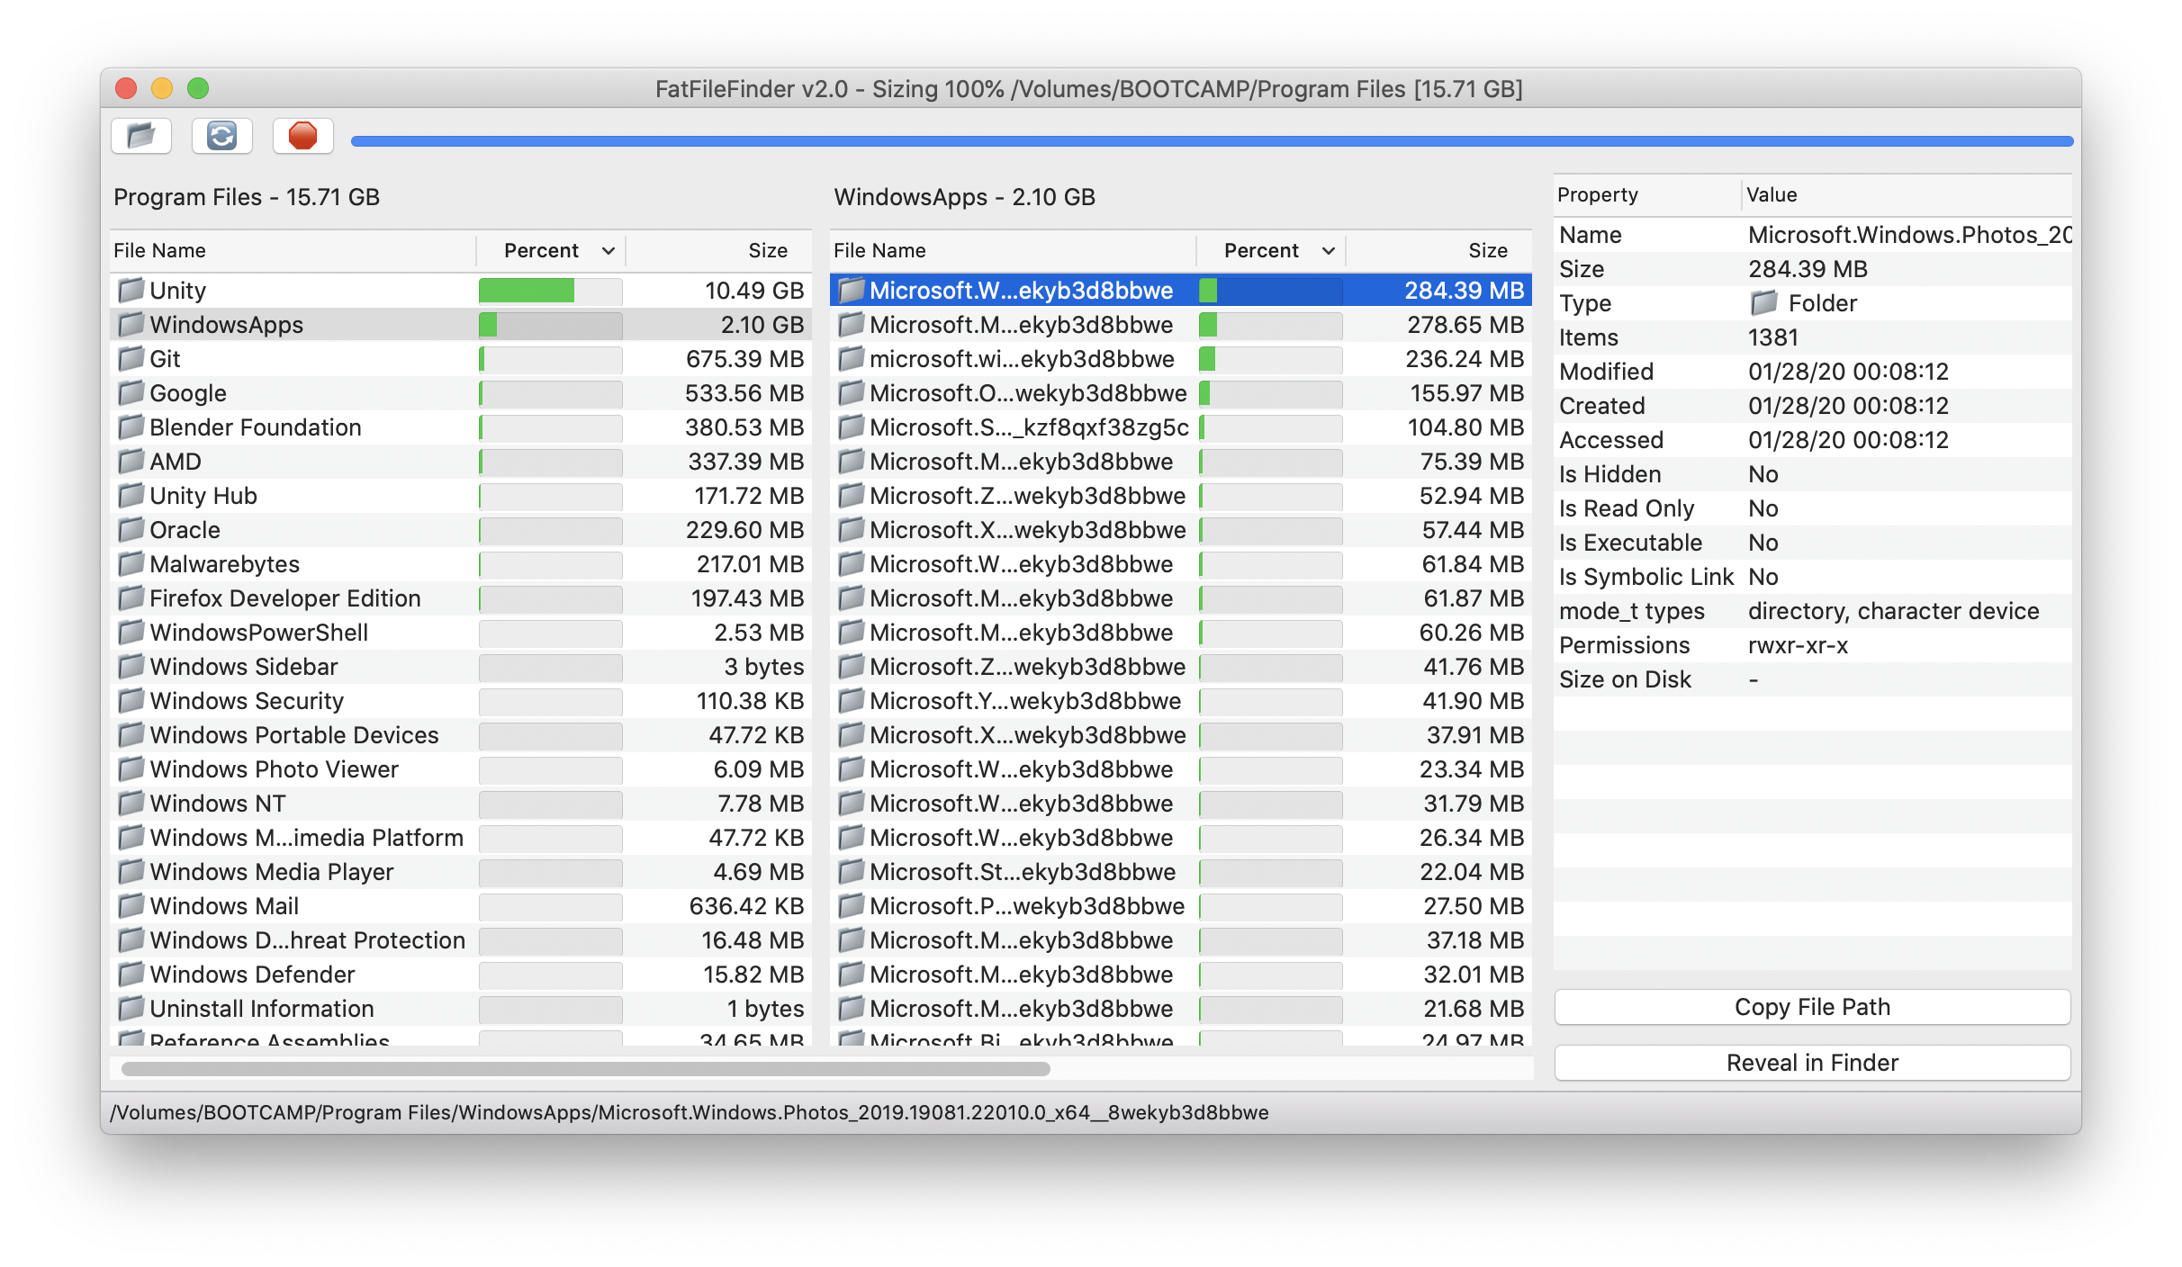Select the Windows D...hreat Protection row
The image size is (2182, 1267).
click(x=461, y=939)
